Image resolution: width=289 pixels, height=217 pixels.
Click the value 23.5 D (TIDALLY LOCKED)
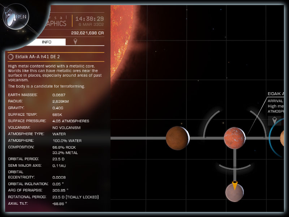pyautogui.click(x=76, y=197)
